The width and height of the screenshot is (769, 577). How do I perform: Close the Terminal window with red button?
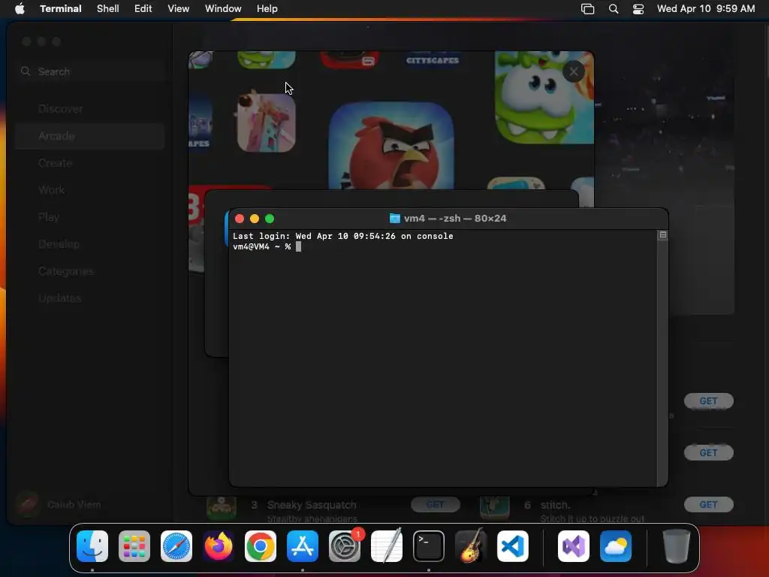(240, 219)
